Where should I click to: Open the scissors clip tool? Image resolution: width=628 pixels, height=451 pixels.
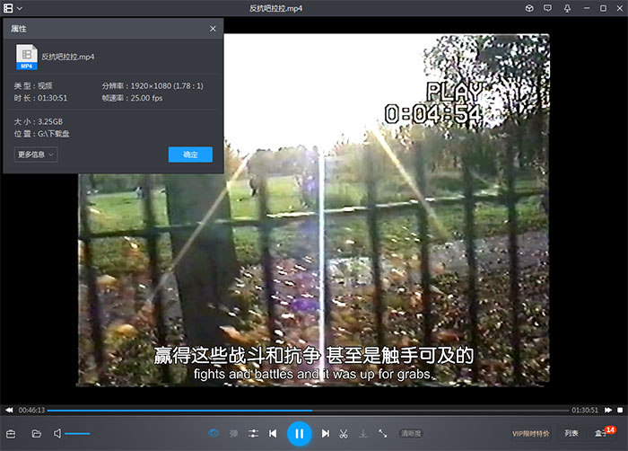coord(344,434)
